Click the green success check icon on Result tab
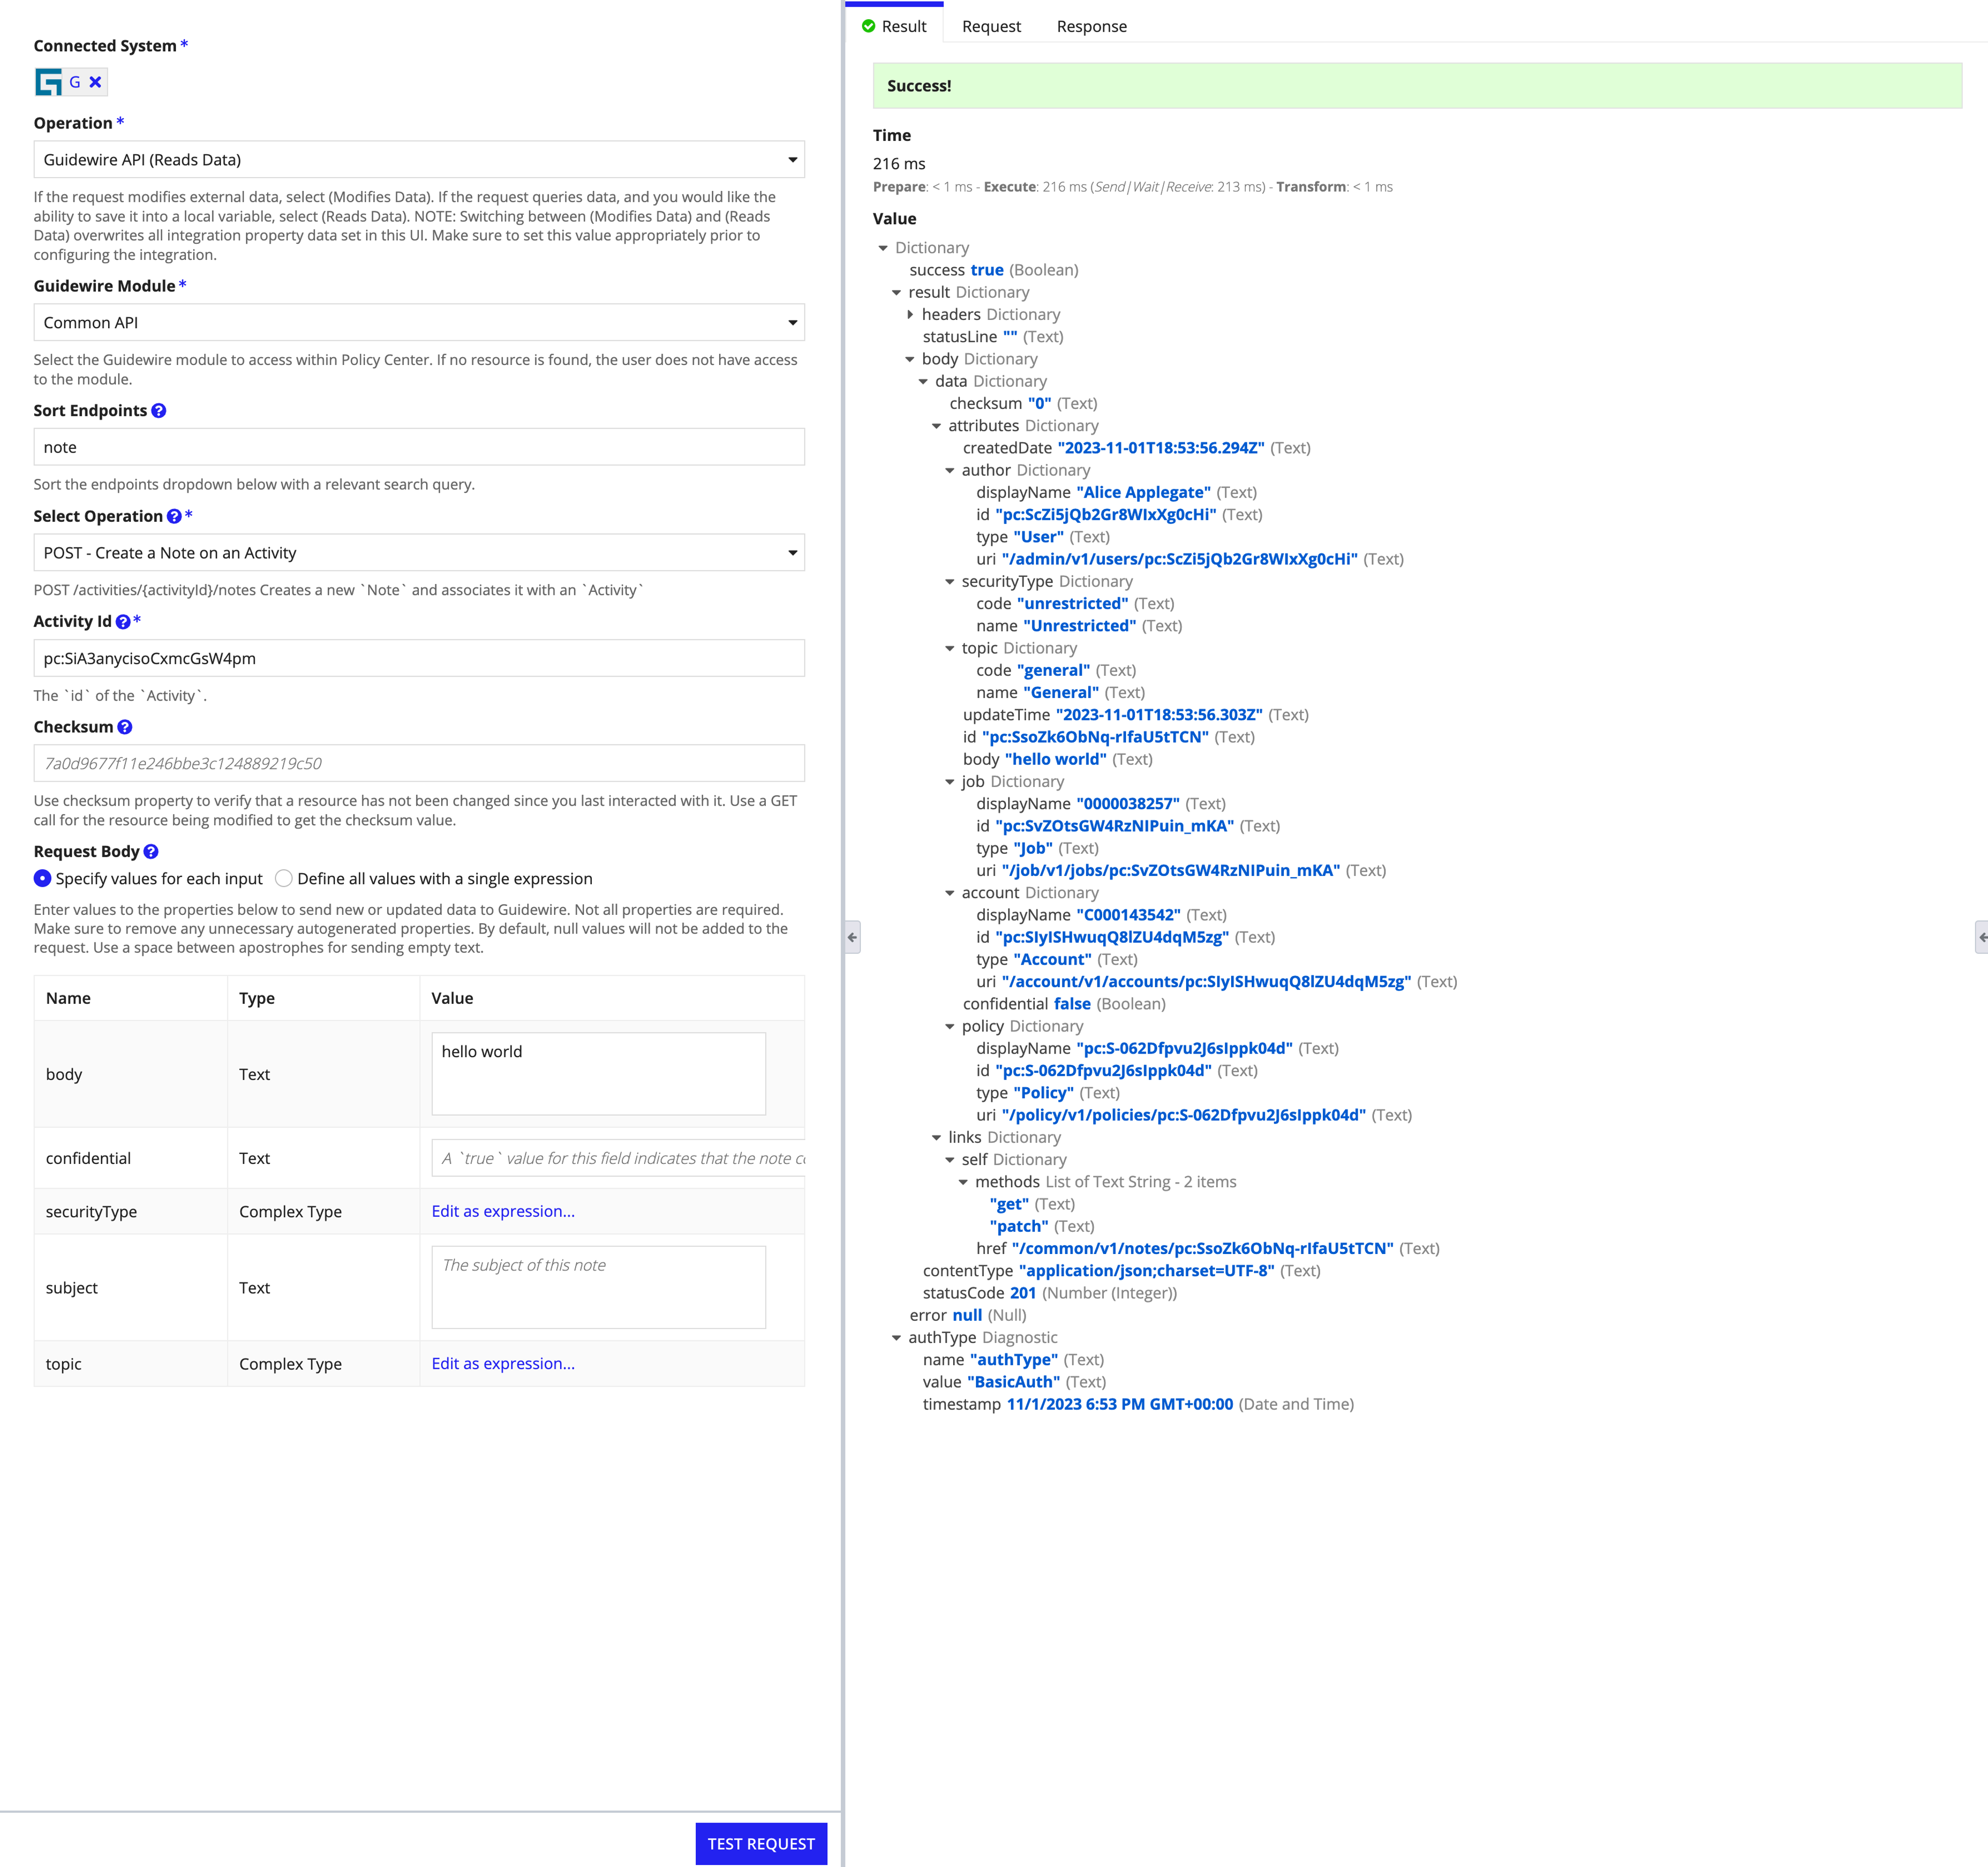The width and height of the screenshot is (1988, 1867). point(868,26)
